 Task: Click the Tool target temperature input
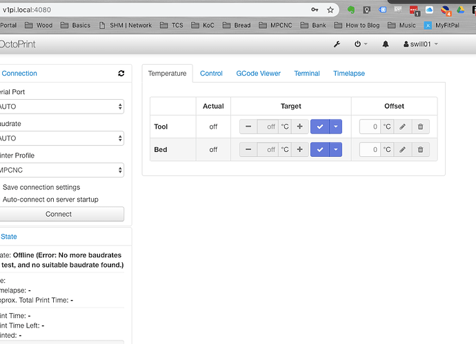(x=268, y=127)
